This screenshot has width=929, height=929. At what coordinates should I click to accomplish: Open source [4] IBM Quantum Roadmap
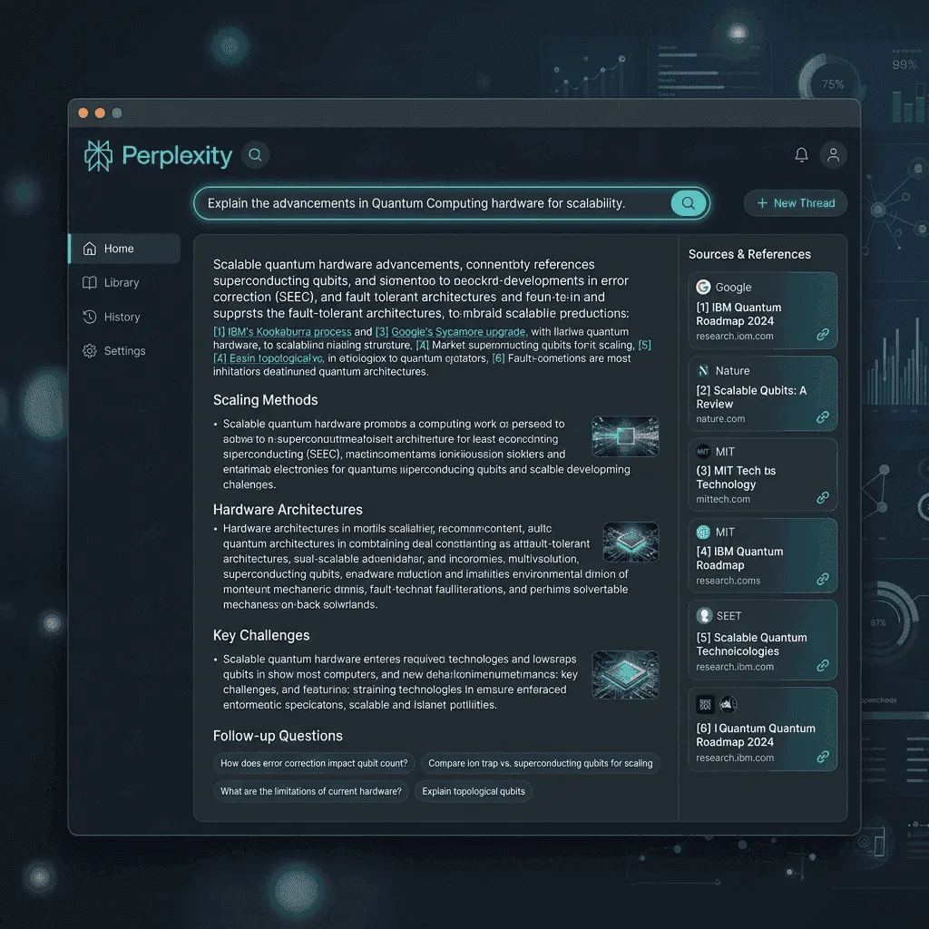(762, 556)
